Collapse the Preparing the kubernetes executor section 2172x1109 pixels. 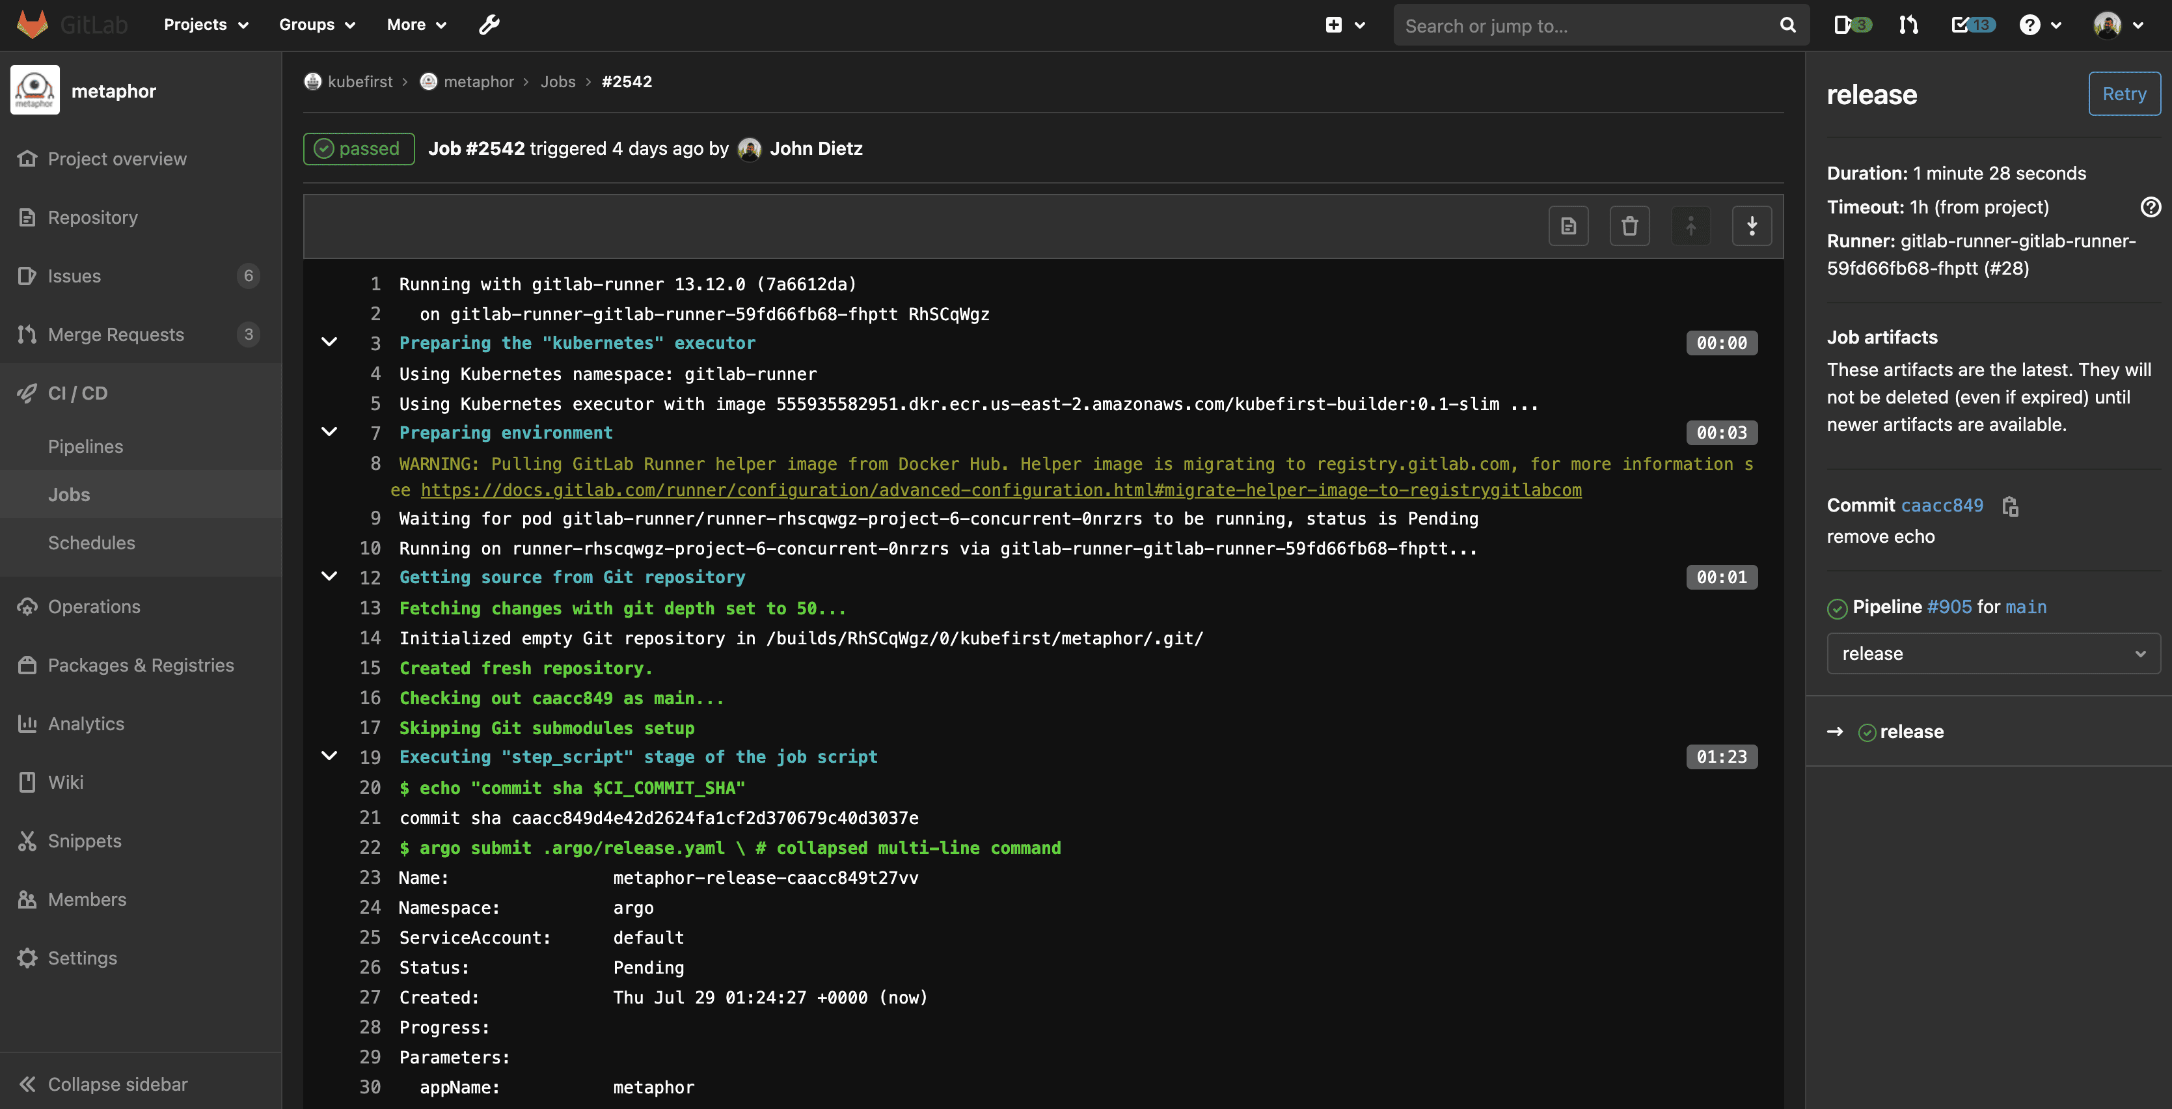tap(330, 342)
